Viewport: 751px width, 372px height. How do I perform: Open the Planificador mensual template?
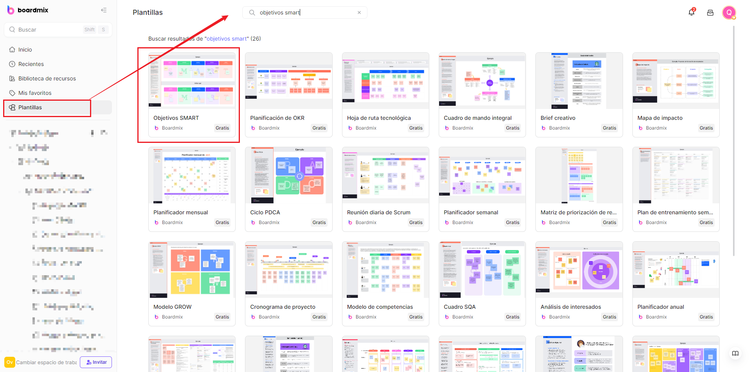192,189
